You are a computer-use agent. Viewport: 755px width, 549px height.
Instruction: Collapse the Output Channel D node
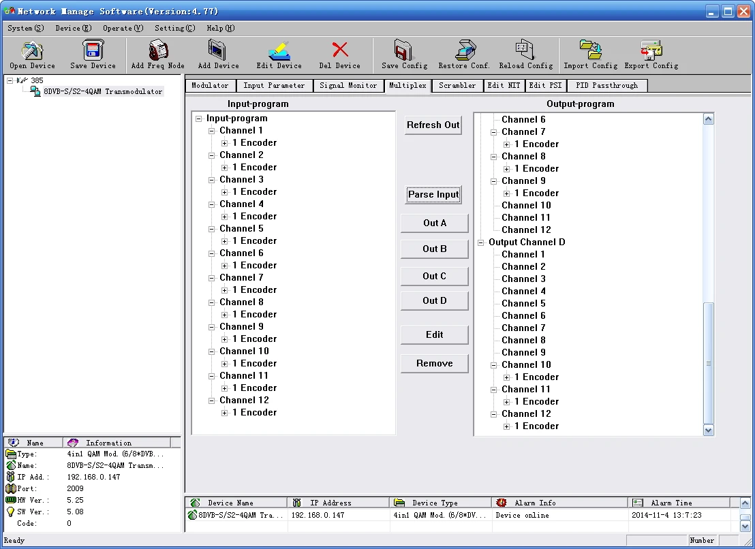coord(481,242)
